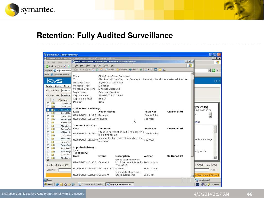
Task: Click recipients list up stepper arrow
Action: (210, 114)
